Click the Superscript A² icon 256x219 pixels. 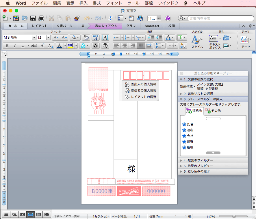42,46
